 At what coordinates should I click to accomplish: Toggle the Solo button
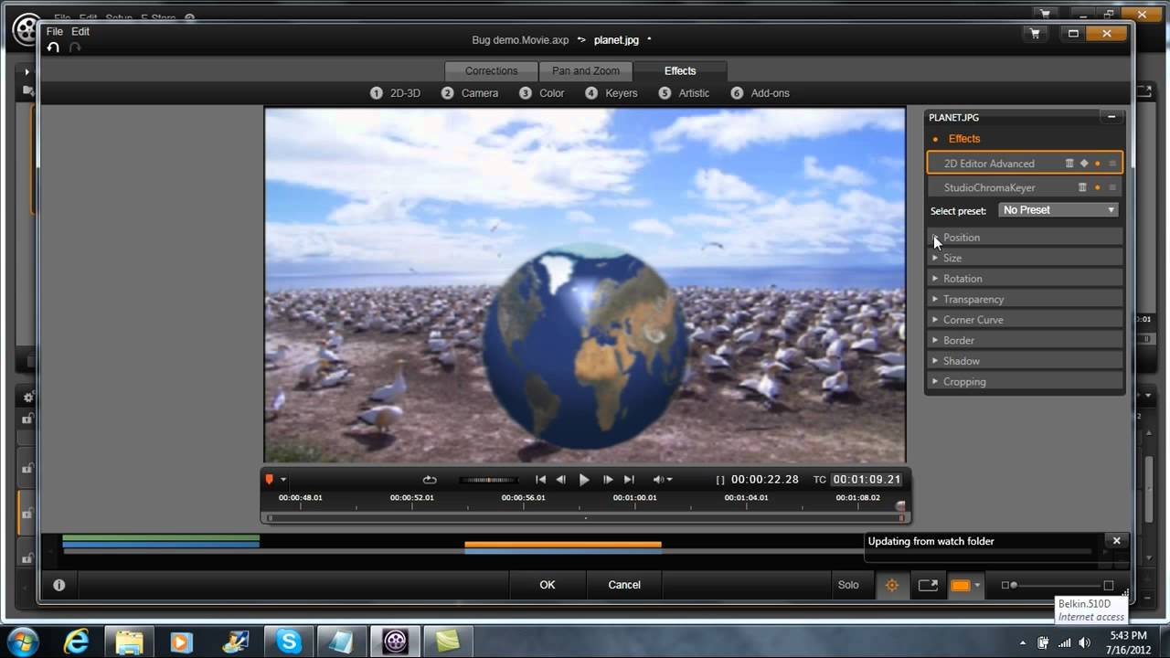coord(848,585)
